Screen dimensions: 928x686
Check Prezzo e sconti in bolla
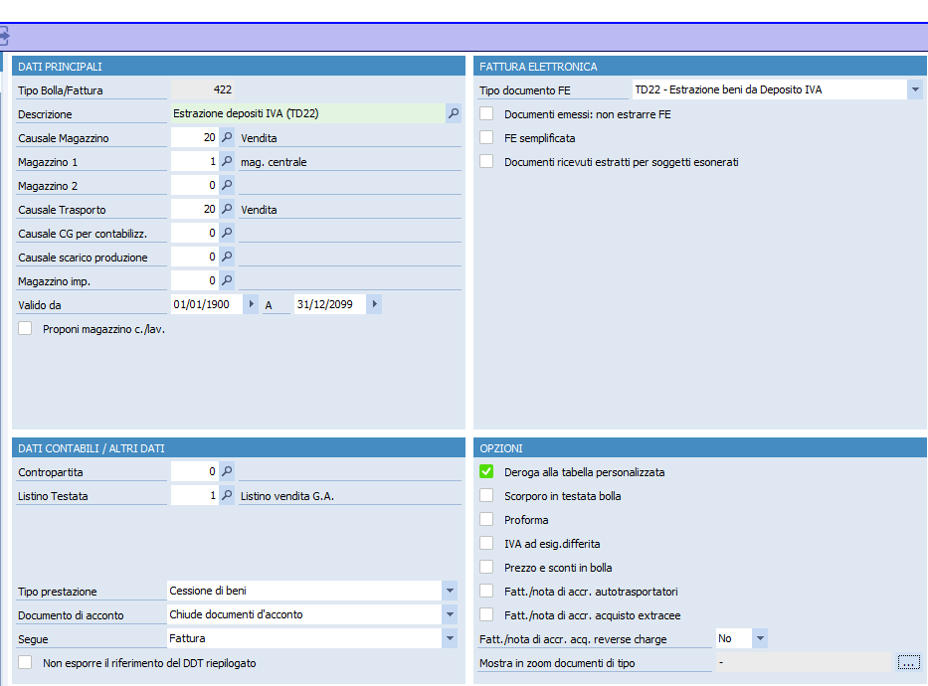pyautogui.click(x=486, y=567)
